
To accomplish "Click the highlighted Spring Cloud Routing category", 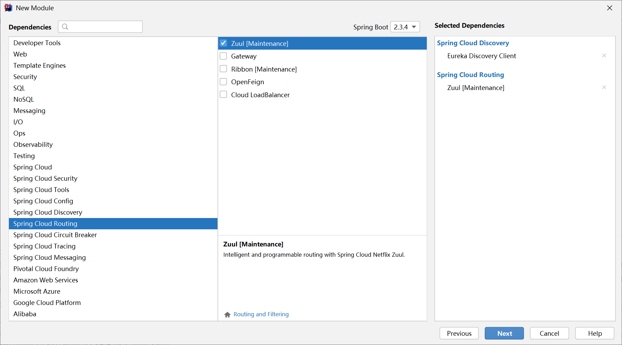I will point(113,223).
